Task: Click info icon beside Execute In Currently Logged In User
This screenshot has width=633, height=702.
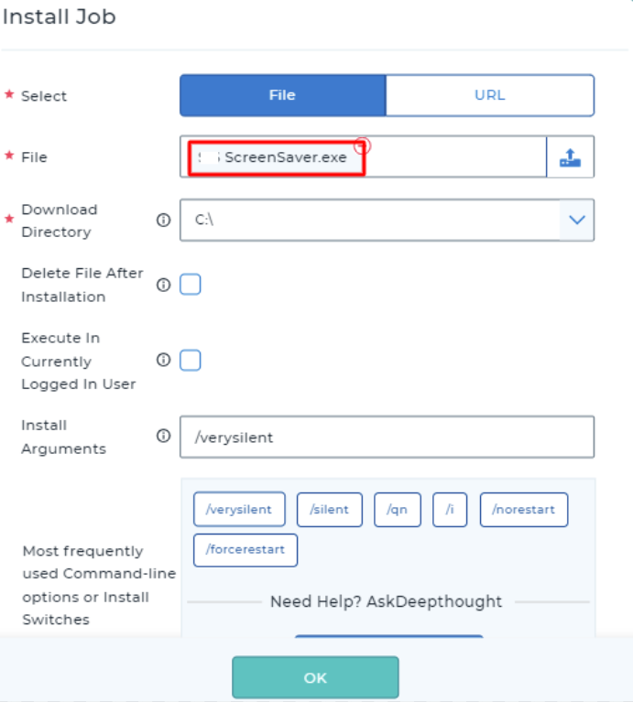Action: [x=163, y=361]
